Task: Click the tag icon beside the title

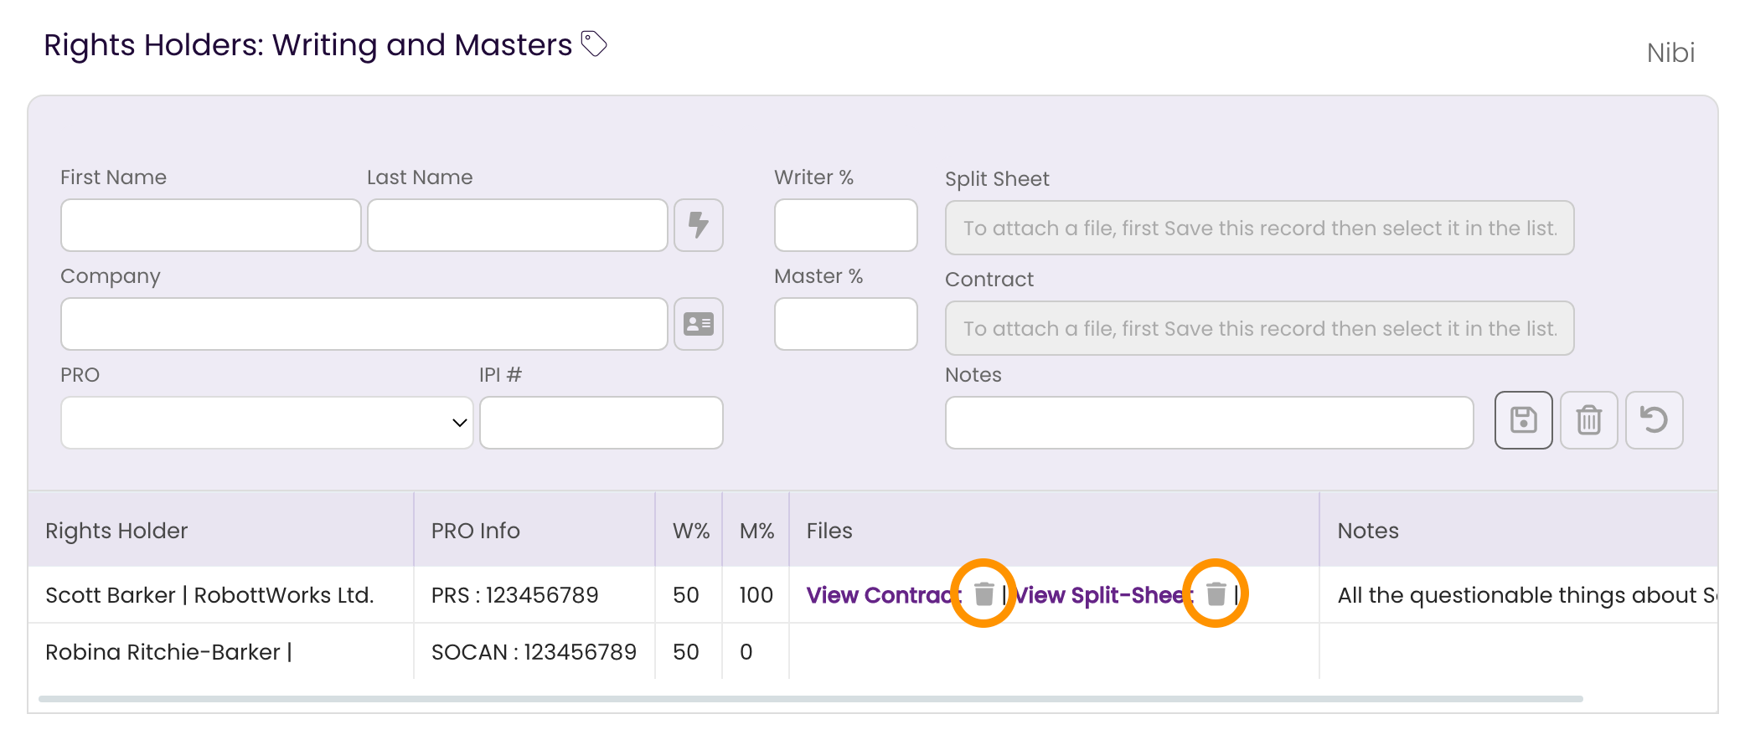Action: point(594,44)
